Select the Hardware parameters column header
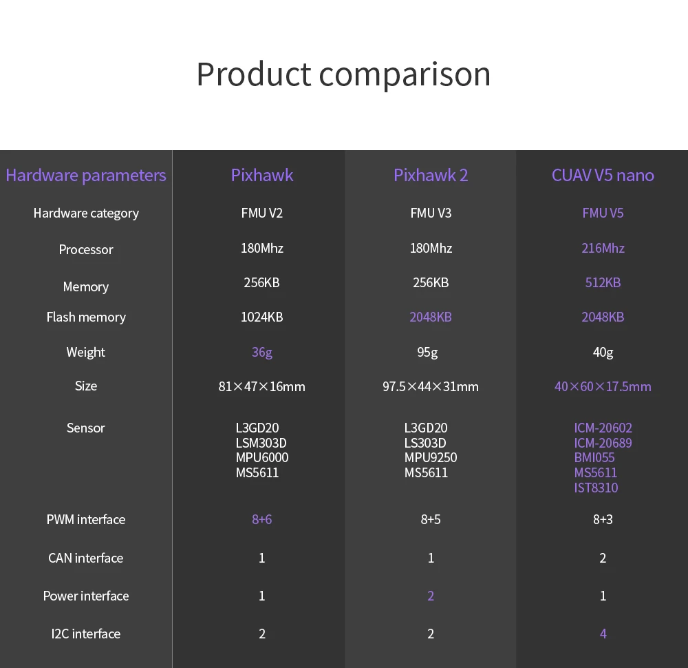688x668 pixels. tap(86, 175)
